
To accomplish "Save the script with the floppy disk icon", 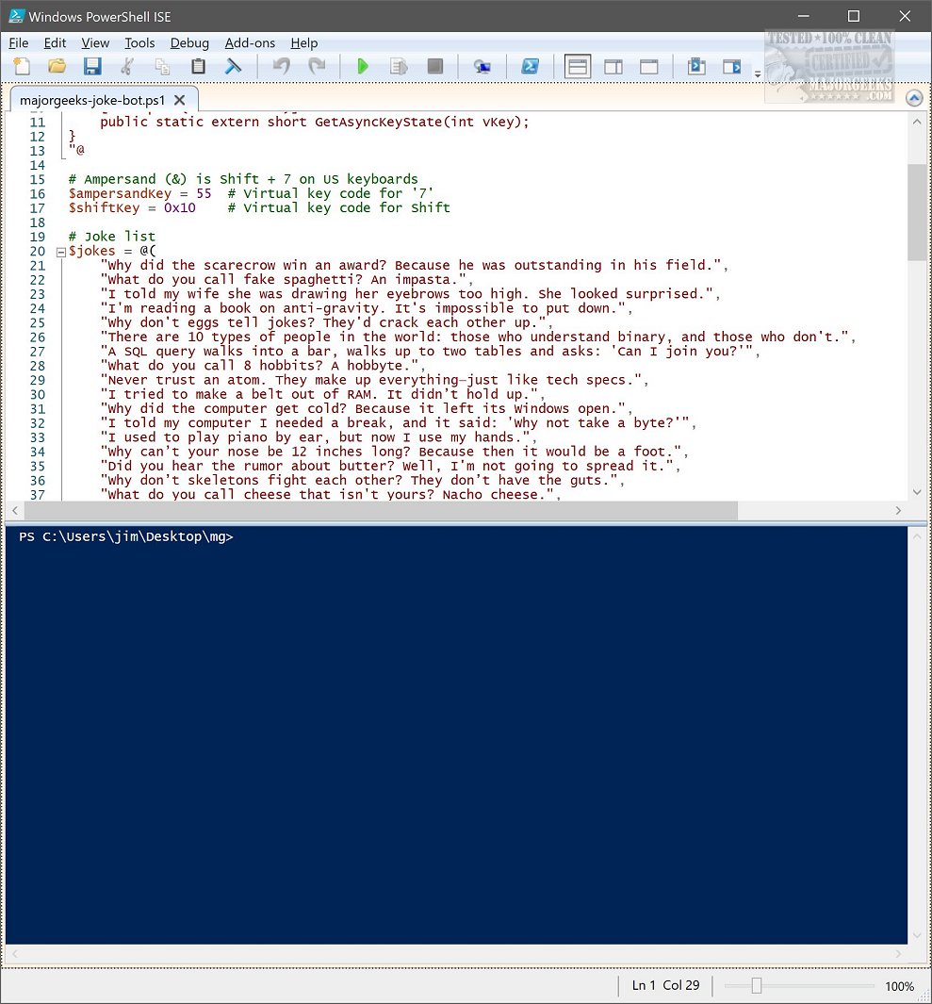I will click(x=92, y=66).
